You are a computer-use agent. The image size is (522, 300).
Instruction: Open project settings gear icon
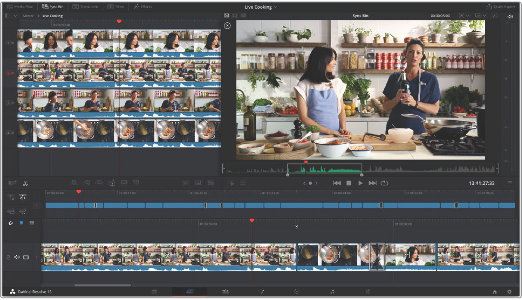(x=509, y=292)
